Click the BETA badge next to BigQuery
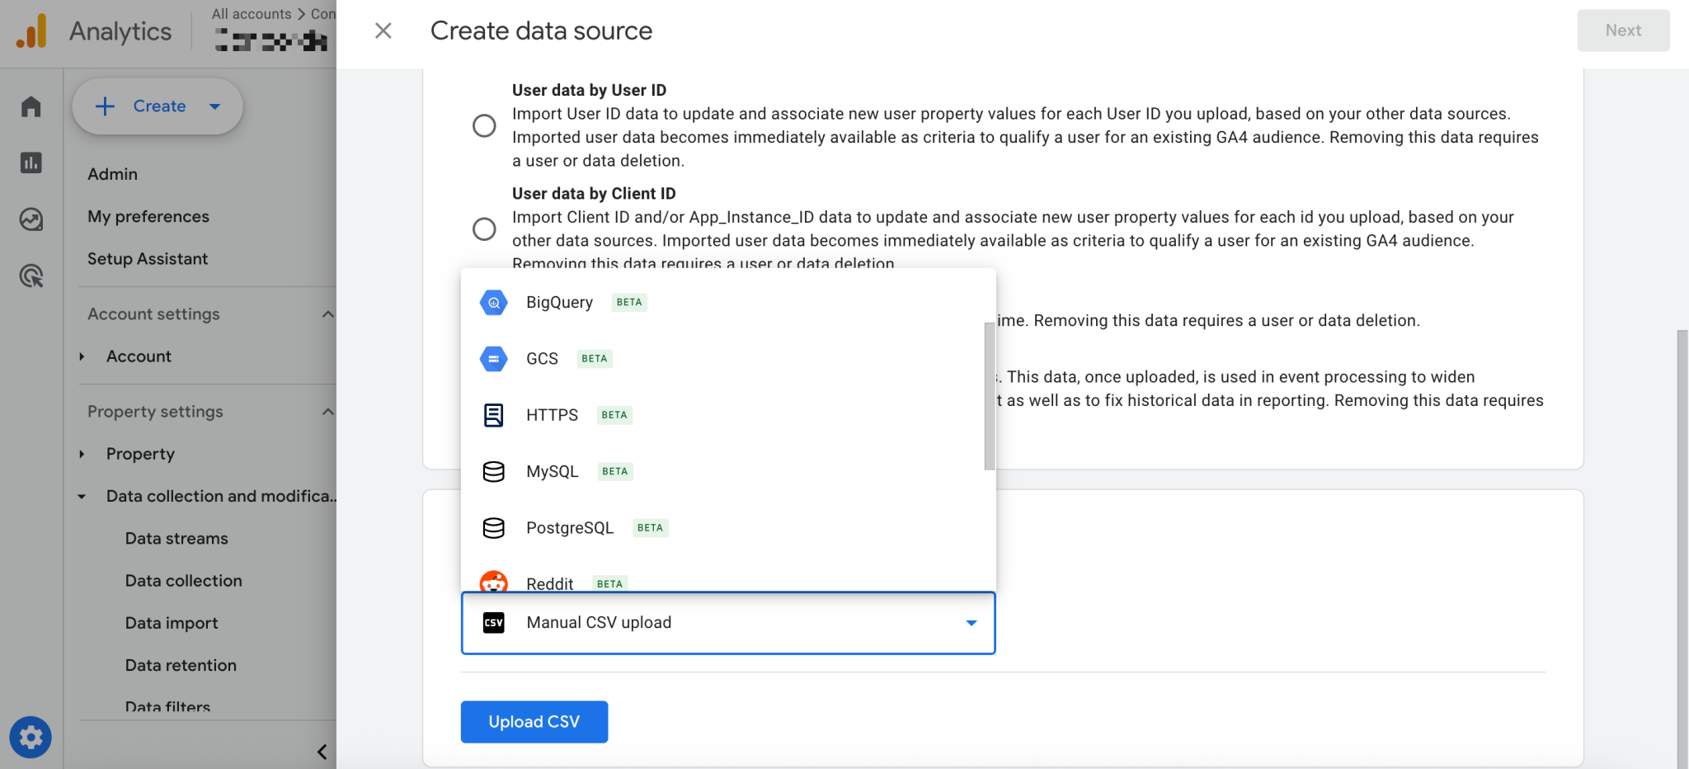 coord(629,302)
